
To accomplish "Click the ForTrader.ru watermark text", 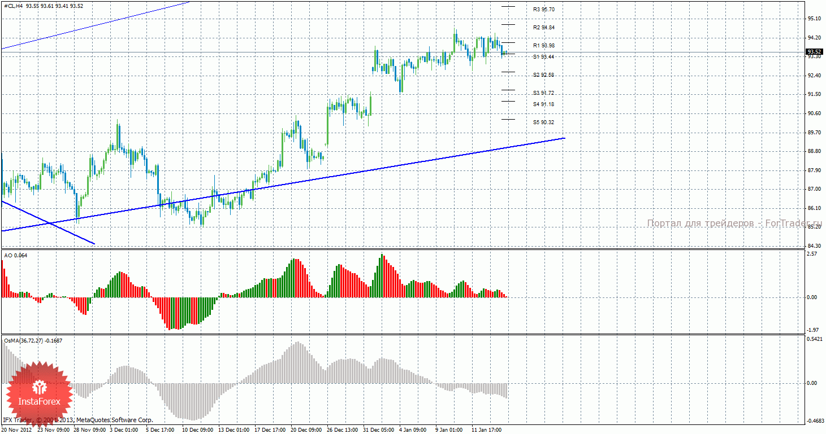I will coord(734,223).
